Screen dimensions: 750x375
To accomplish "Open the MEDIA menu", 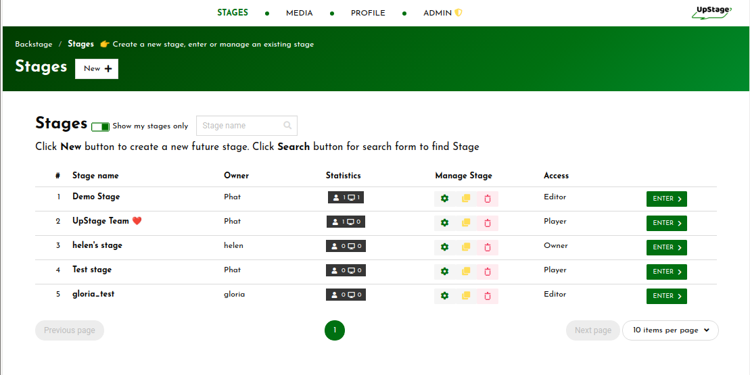I will click(300, 14).
